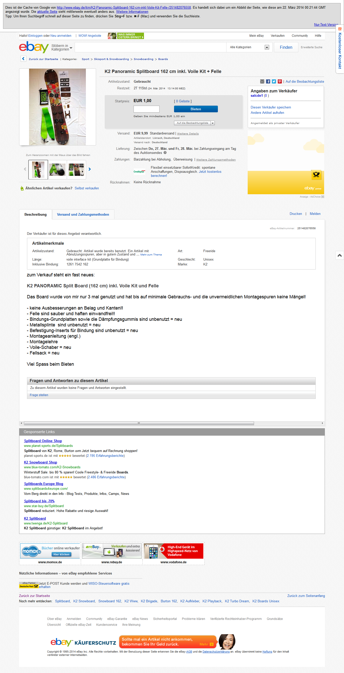This screenshot has height=673, width=344.
Task: Click the Deutsche Post horn icon in ad
Action: (x=316, y=175)
